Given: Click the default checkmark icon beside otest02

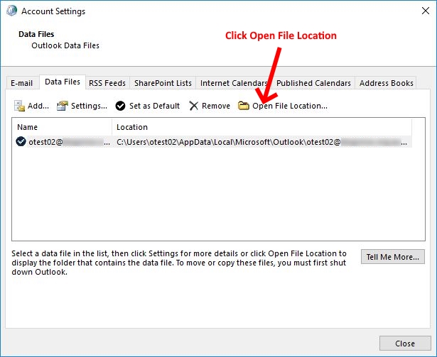Looking at the screenshot, I should tap(21, 142).
